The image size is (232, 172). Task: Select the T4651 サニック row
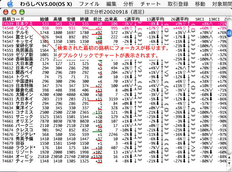114,117
